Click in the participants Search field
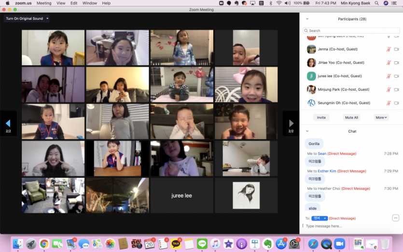 coord(351,30)
